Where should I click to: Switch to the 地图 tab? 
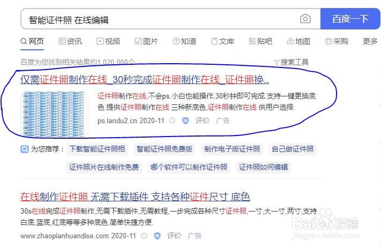tap(298, 41)
